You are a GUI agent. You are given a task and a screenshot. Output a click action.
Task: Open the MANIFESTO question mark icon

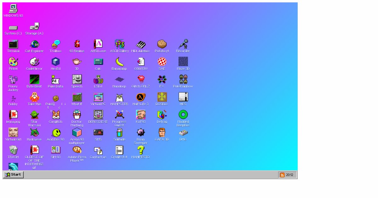click(140, 151)
